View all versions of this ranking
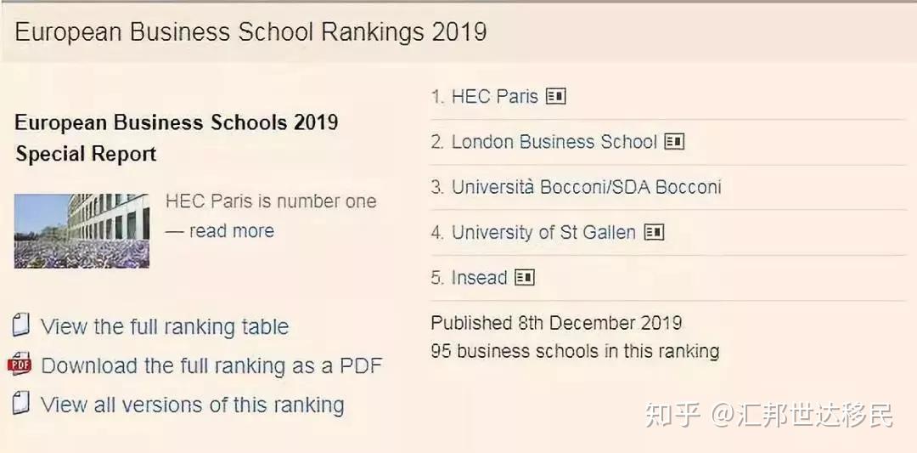917x453 pixels. (193, 405)
